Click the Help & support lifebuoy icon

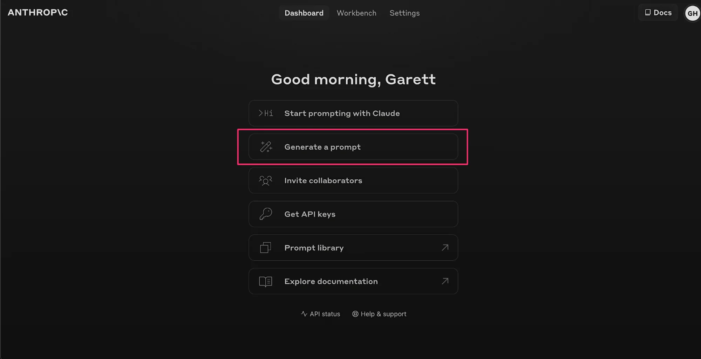point(355,314)
